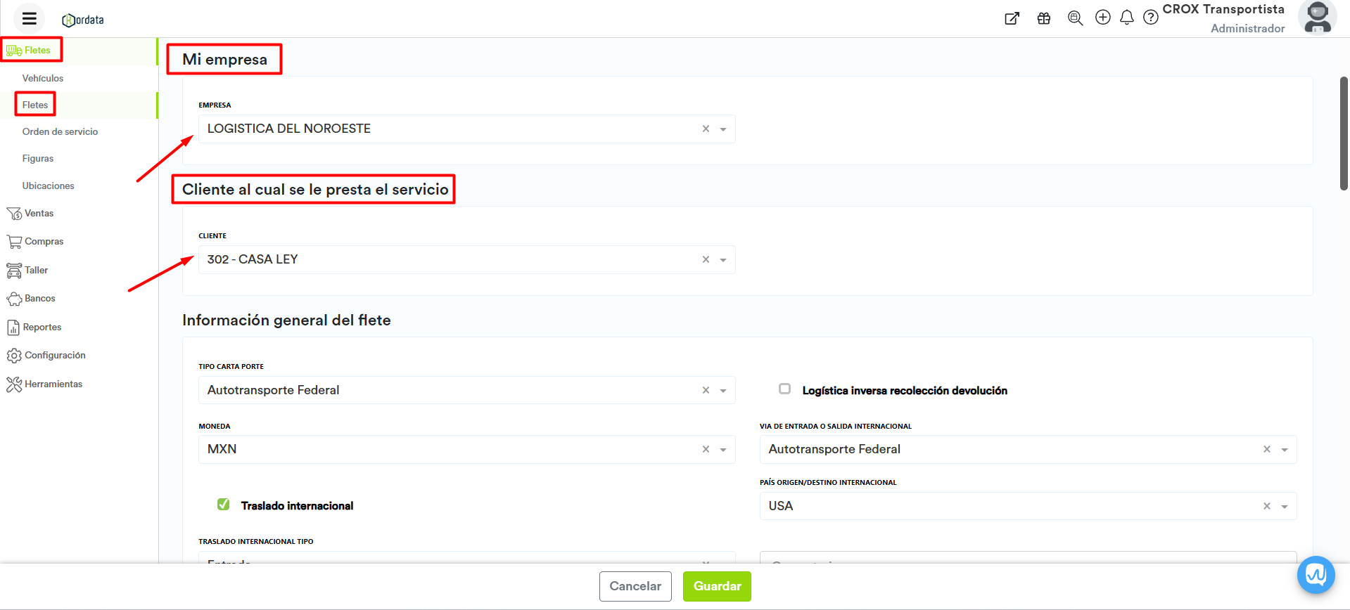Open the notifications bell
The height and width of the screenshot is (610, 1350).
click(x=1126, y=18)
